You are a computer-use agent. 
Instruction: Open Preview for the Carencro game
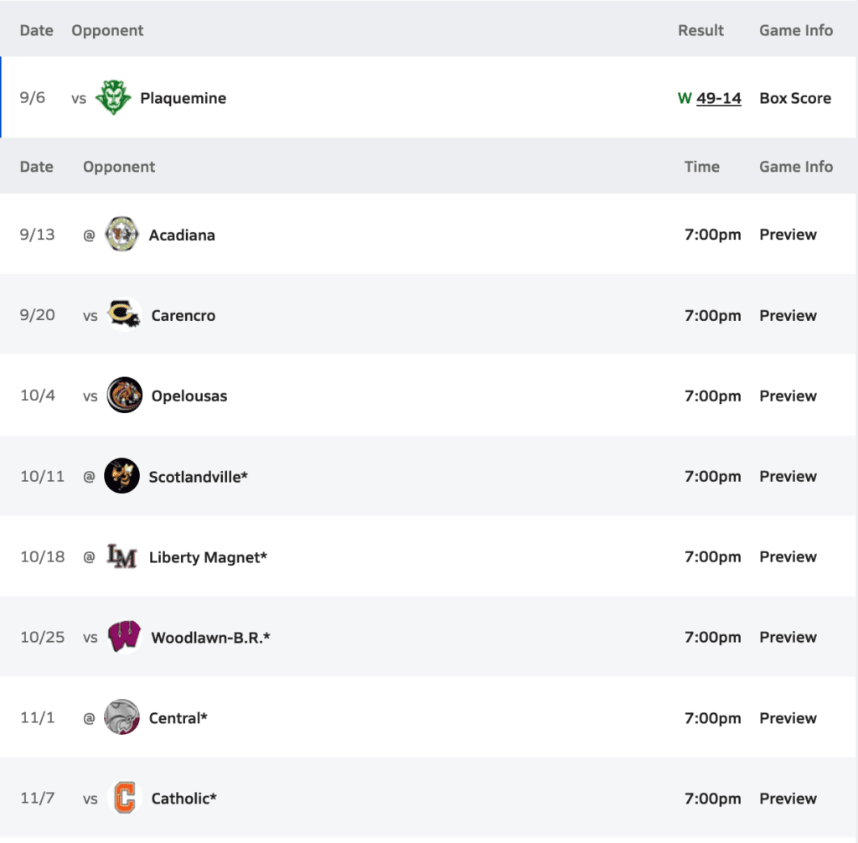click(x=788, y=315)
